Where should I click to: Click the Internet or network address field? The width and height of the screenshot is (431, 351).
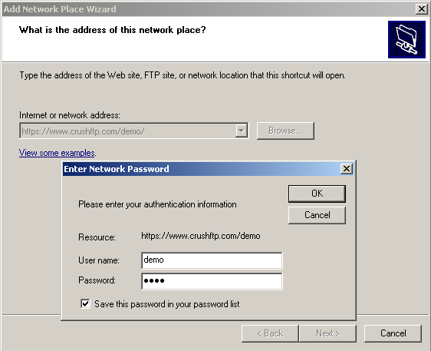(x=134, y=131)
